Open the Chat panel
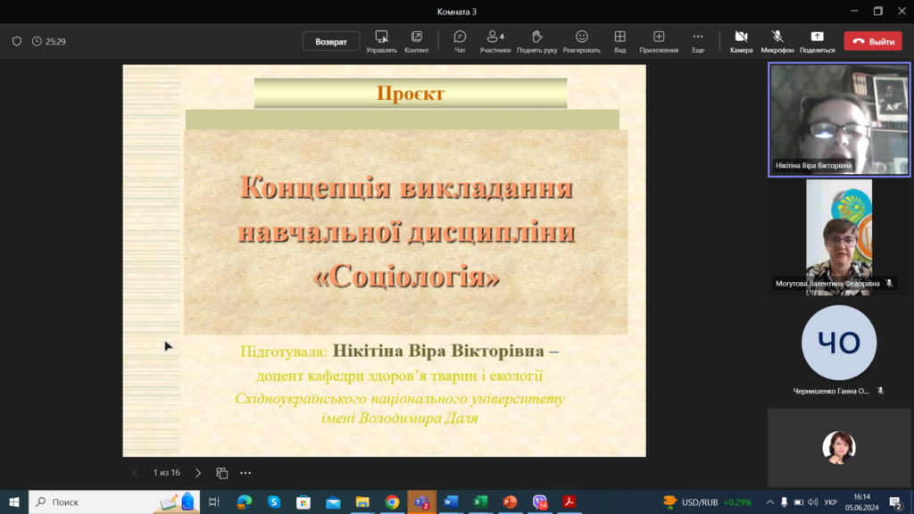This screenshot has height=514, width=914. tap(460, 41)
